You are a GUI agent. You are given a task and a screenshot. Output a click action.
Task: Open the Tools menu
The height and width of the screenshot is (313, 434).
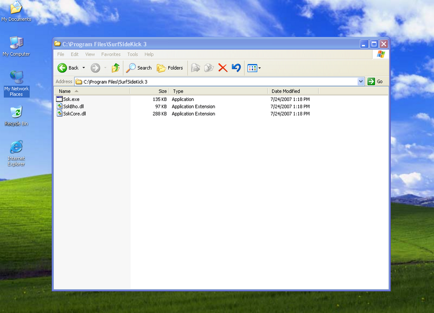(132, 54)
